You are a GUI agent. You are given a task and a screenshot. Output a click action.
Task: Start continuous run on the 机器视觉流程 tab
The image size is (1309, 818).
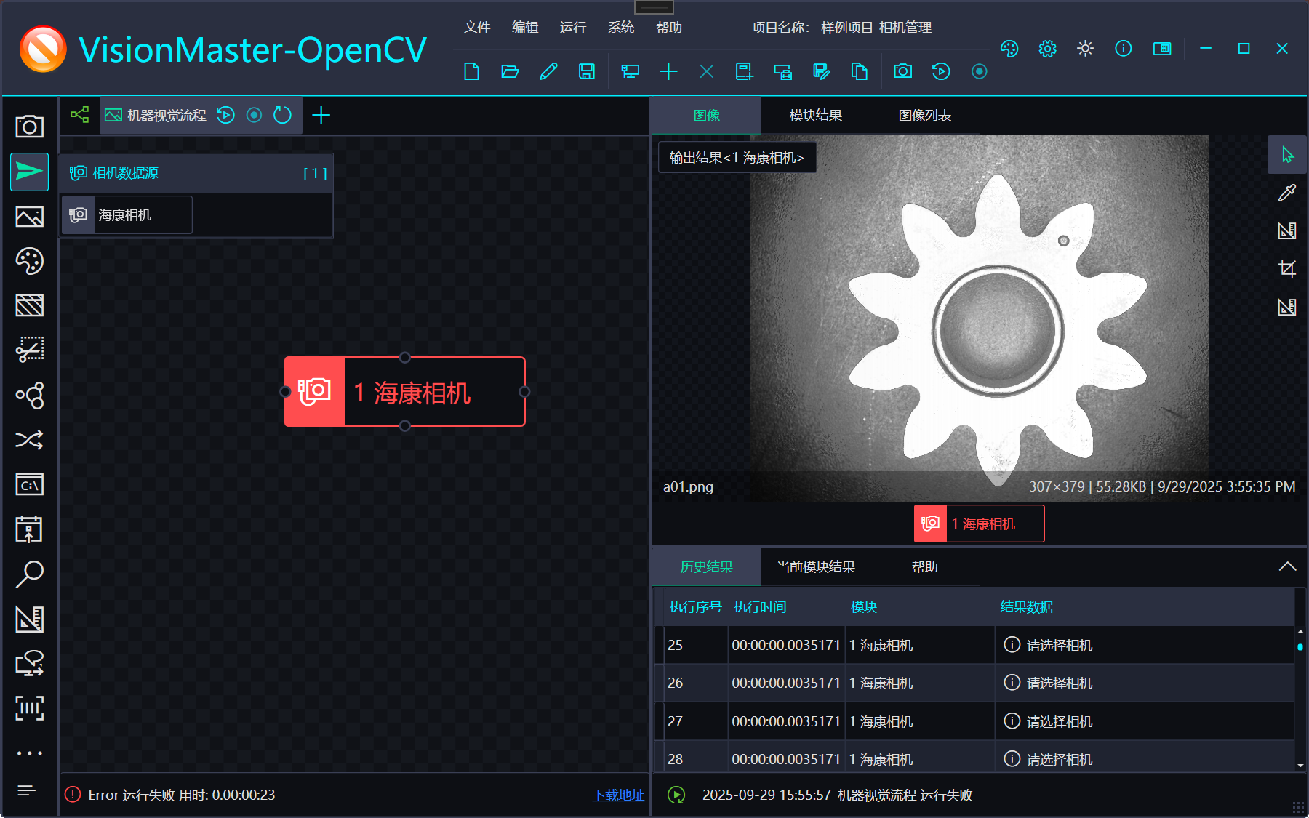click(254, 115)
